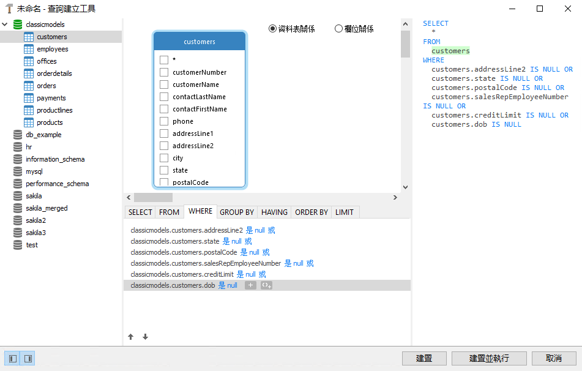Select the customers table icon in sidebar
Screen dimensions: 582x371
(29, 37)
